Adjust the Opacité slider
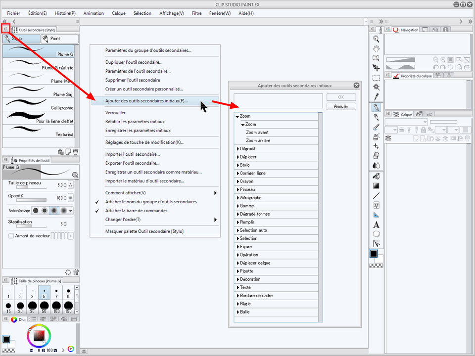The width and height of the screenshot is (475, 356). (x=31, y=200)
